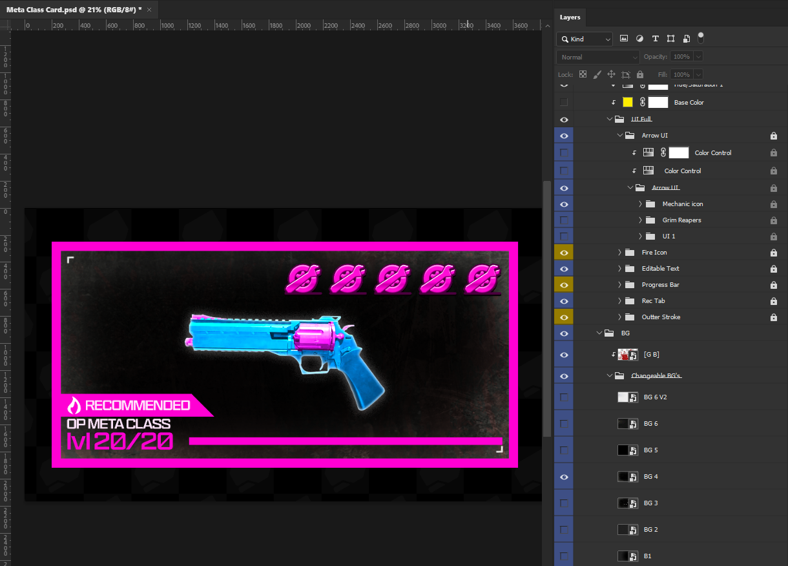
Task: Click the lock icon on Outter Stroke group
Action: coord(773,317)
